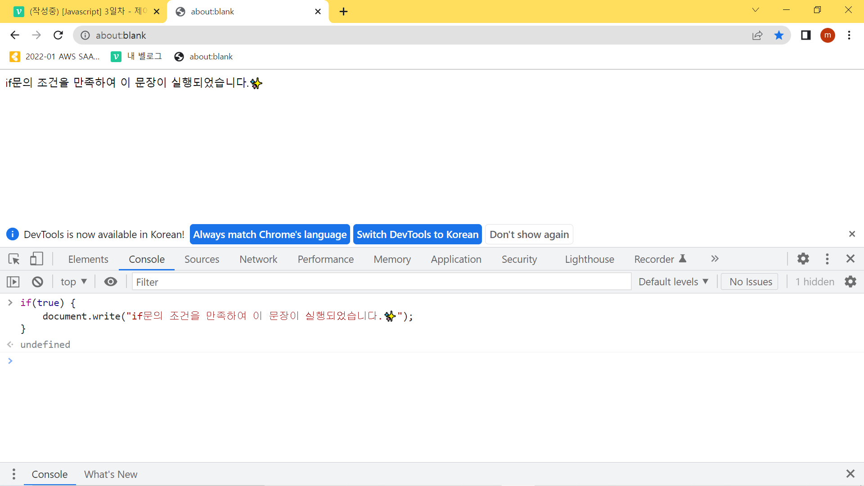
Task: Click the Don't show again button
Action: [529, 235]
